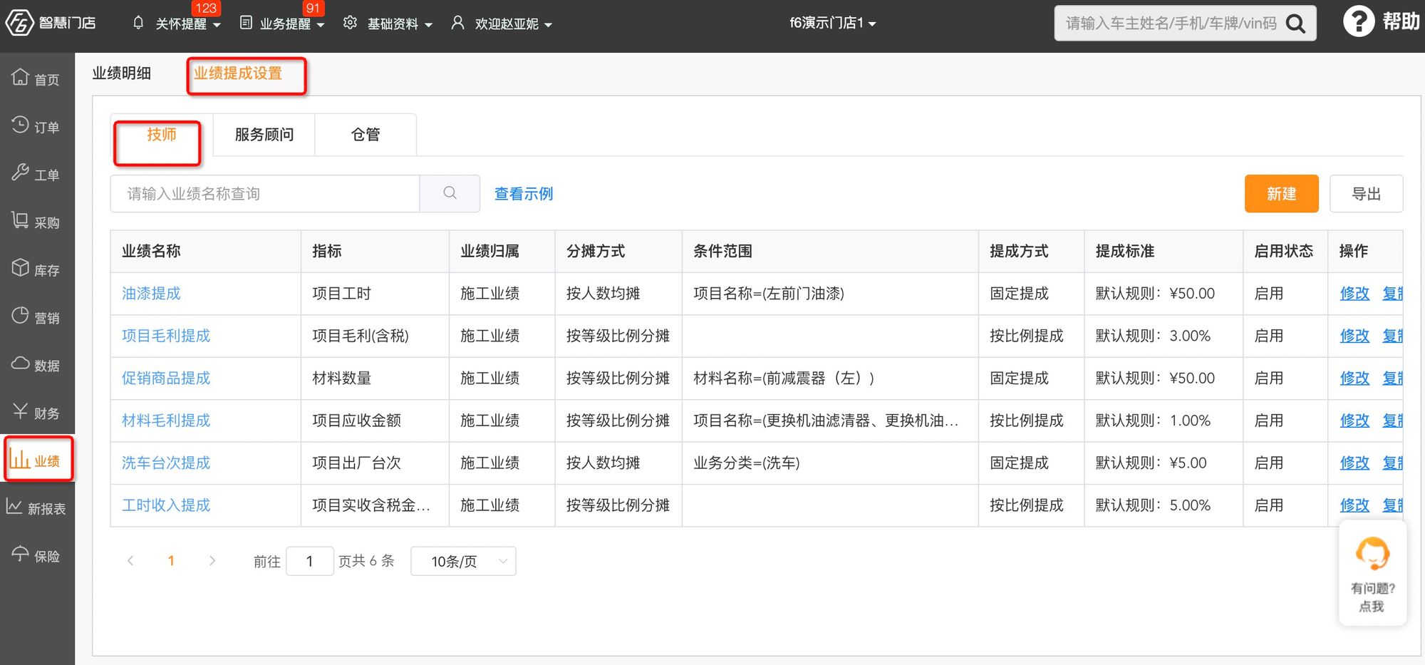Open the 营销 pie sidebar icon
1425x665 pixels.
(21, 316)
